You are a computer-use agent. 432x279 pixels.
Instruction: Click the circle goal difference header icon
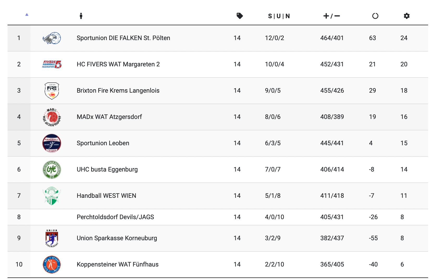pos(375,16)
